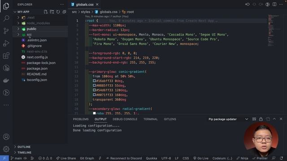The width and height of the screenshot is (287, 161).
Task: Switch to the GitLens tab
Action: click(170, 119)
